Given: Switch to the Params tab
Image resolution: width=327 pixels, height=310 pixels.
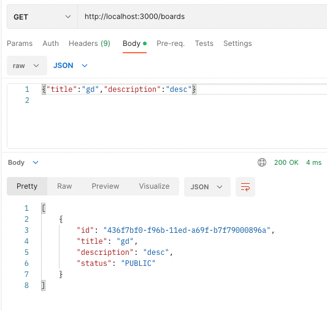Looking at the screenshot, I should (x=20, y=43).
